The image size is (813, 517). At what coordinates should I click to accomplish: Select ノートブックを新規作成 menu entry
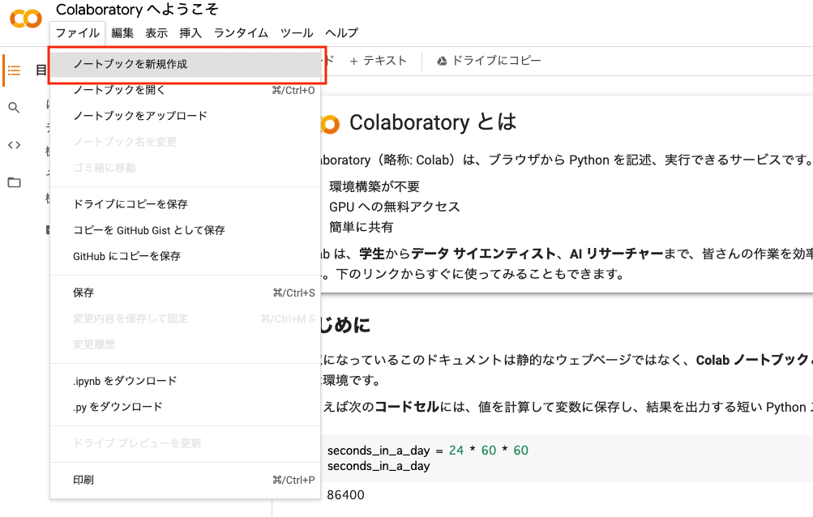coord(185,64)
